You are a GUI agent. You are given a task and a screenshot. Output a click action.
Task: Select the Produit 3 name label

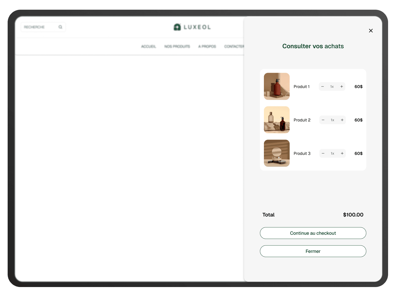[302, 153]
